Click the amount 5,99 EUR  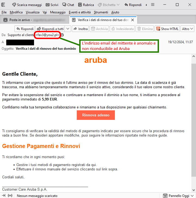click(x=49, y=99)
